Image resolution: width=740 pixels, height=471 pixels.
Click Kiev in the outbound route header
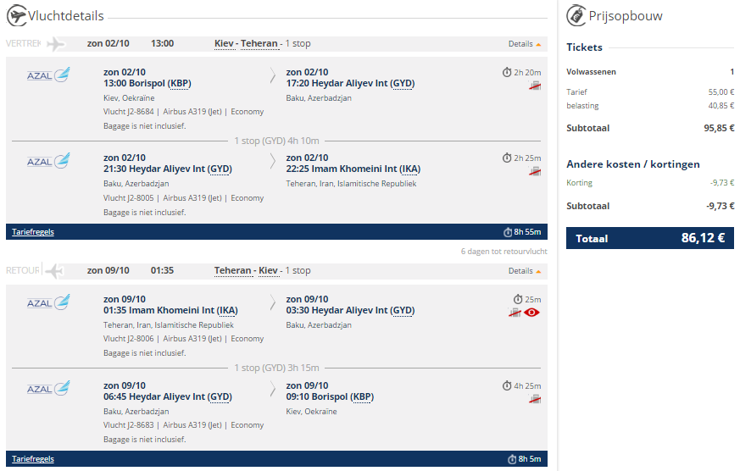tap(224, 43)
